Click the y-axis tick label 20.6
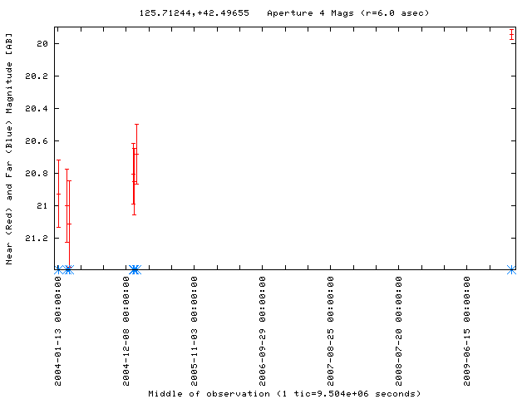This screenshot has width=532, height=399. (37, 140)
